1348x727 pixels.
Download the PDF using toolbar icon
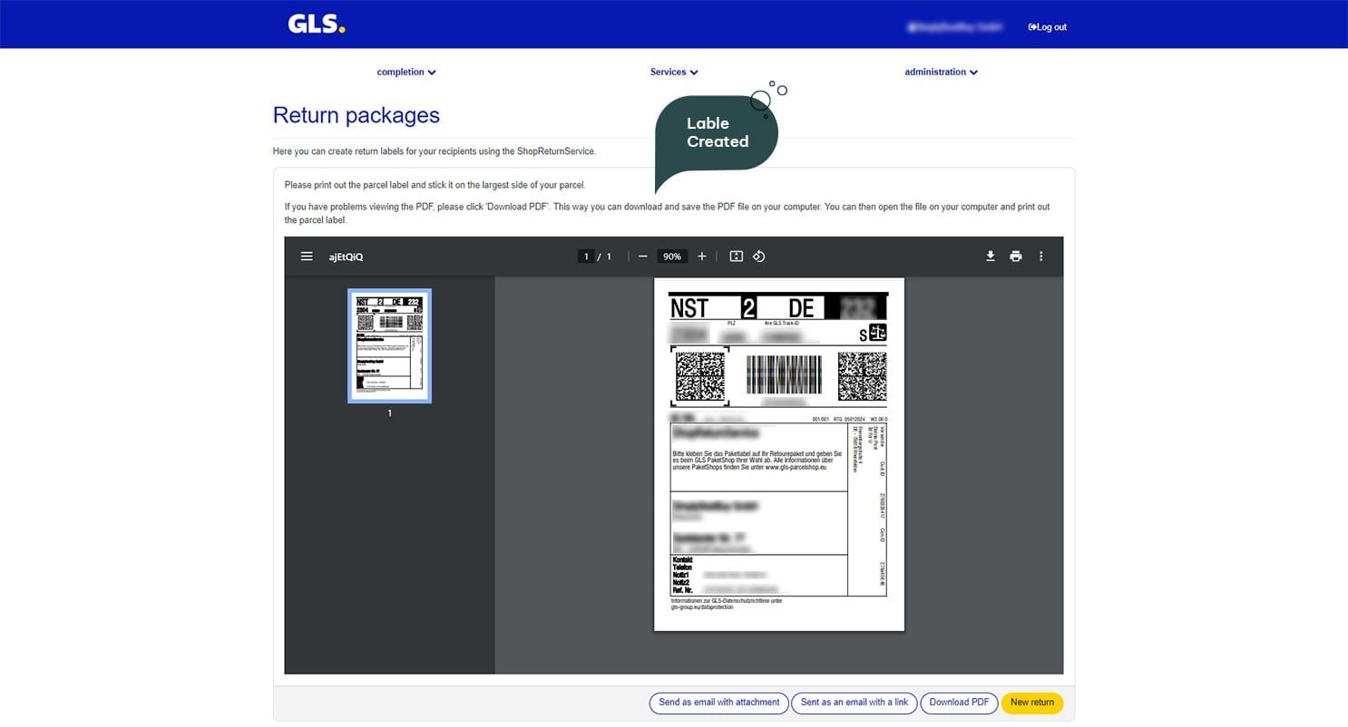click(991, 257)
